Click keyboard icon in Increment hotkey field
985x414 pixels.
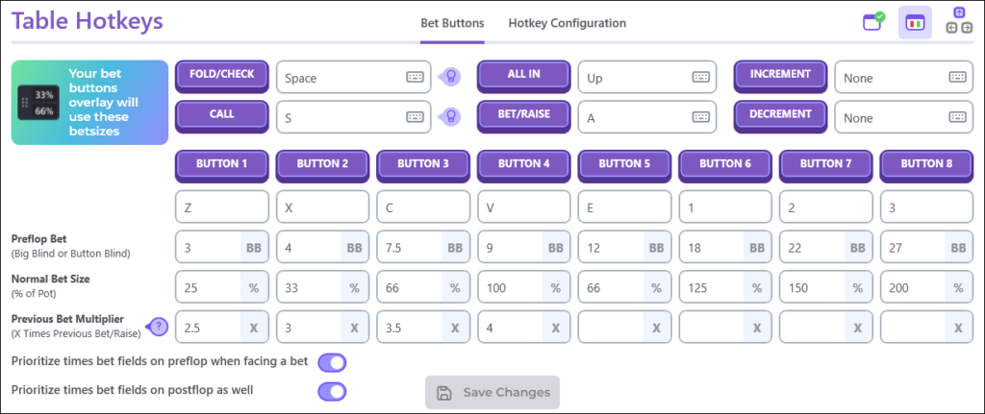coord(957,77)
